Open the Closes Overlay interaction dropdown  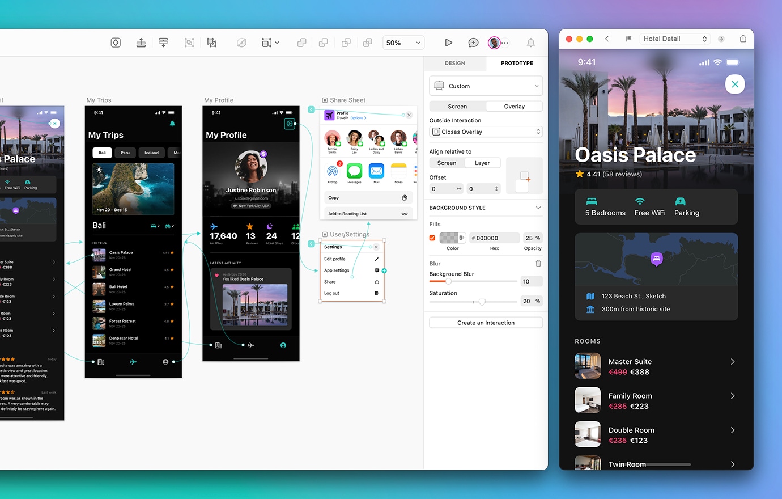[486, 132]
